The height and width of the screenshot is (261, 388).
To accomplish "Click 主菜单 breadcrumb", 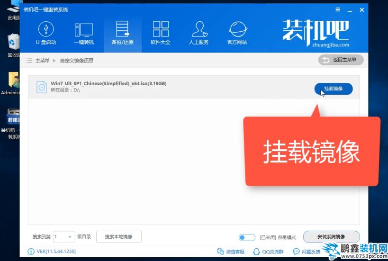I will click(x=42, y=61).
